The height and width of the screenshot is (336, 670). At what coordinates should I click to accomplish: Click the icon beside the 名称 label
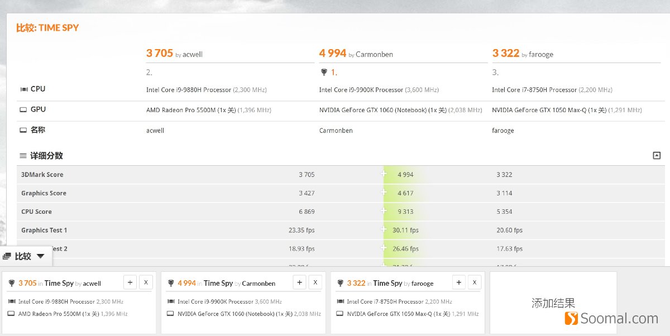pyautogui.click(x=23, y=130)
